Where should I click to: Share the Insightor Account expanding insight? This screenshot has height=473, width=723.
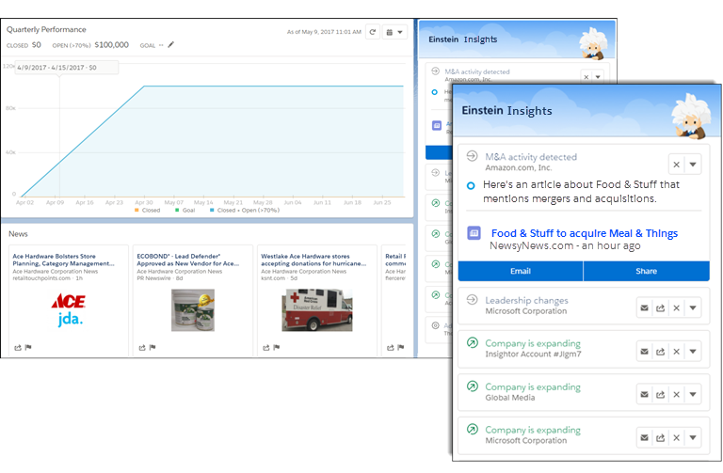click(x=660, y=352)
